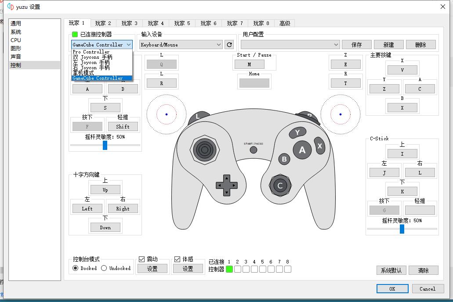Viewport: 453px width, 302px height.
Task: Click the empty C-Stick 轻推 binding
Action: pyautogui.click(x=420, y=210)
